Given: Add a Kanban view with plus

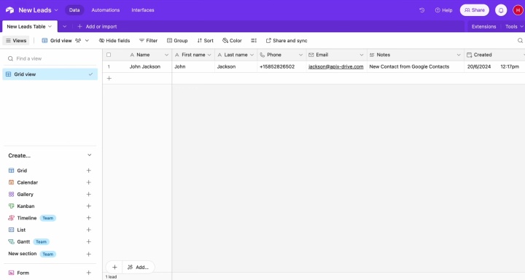Looking at the screenshot, I should 89,206.
